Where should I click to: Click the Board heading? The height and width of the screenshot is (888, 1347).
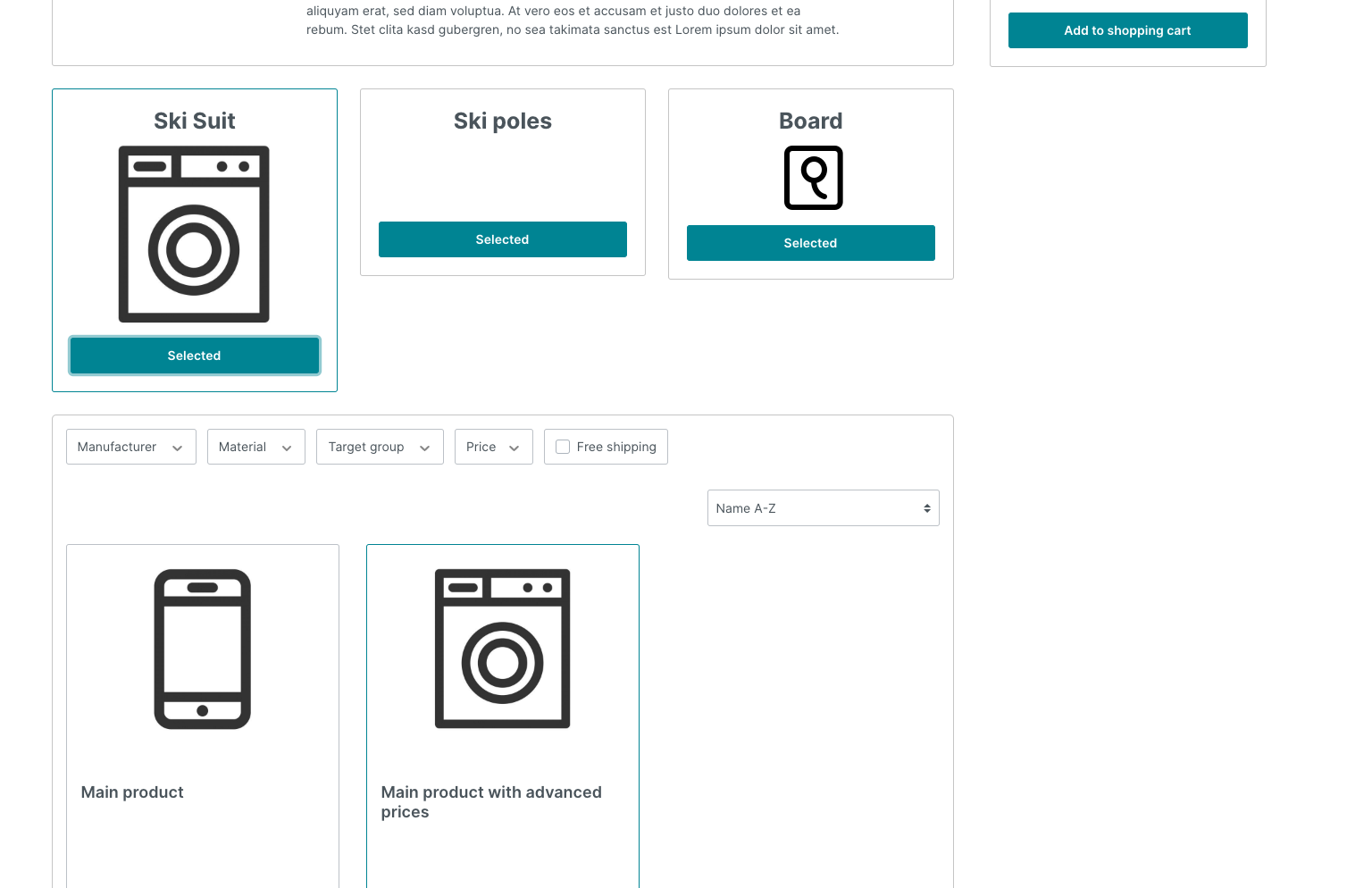point(811,121)
